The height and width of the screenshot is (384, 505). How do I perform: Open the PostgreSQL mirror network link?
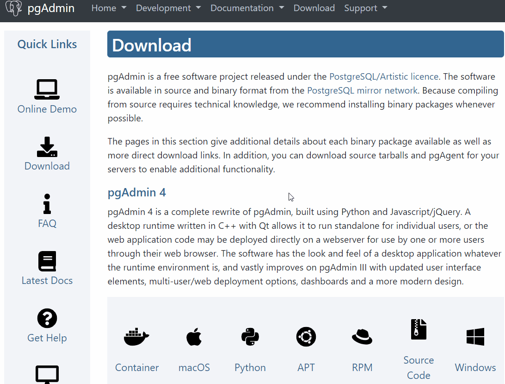tap(362, 90)
